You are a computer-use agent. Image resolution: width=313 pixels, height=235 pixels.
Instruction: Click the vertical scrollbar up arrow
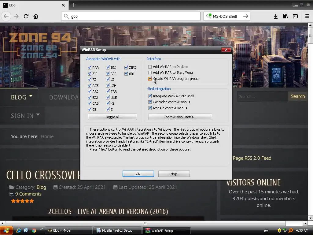310,25
